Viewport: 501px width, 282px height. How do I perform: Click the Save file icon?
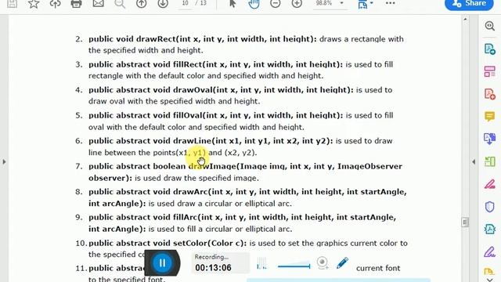(13, 4)
